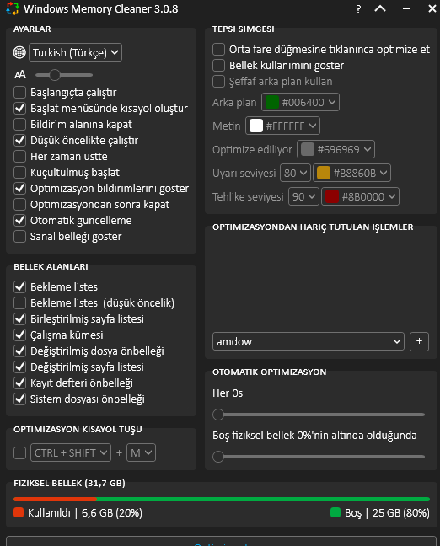Viewport: 440px width, 546px height.
Task: Click the dark red Tehlike seviyesi swatch
Action: tap(331, 196)
